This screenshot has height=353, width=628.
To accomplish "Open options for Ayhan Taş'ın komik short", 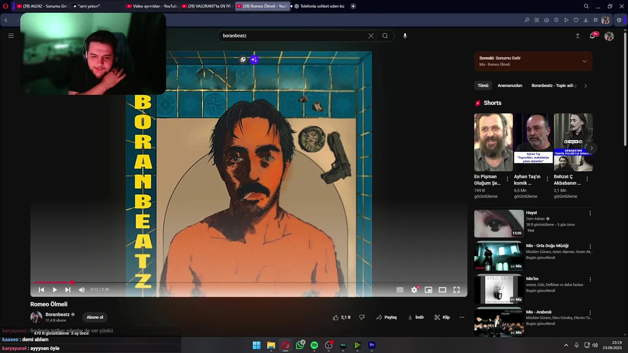I will click(x=547, y=179).
